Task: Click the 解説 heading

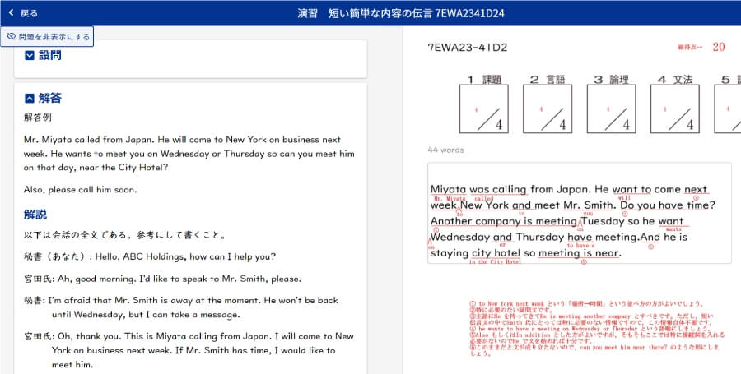Action: [x=35, y=214]
